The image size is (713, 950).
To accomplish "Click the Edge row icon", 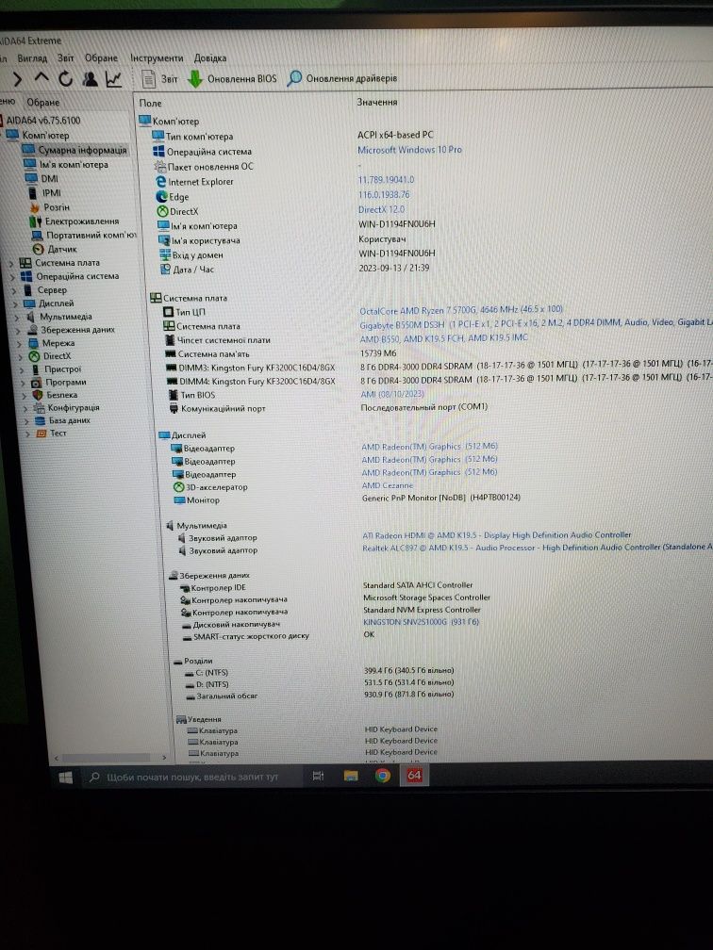I will tap(161, 197).
